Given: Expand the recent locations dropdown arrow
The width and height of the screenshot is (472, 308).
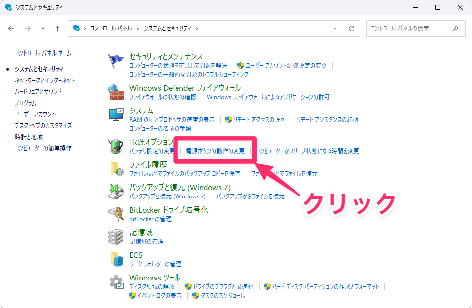Looking at the screenshot, I should 43,28.
